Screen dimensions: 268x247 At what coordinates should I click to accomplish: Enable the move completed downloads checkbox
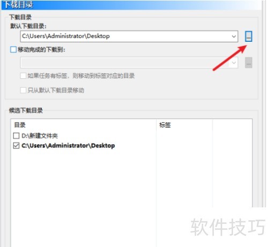(13, 49)
